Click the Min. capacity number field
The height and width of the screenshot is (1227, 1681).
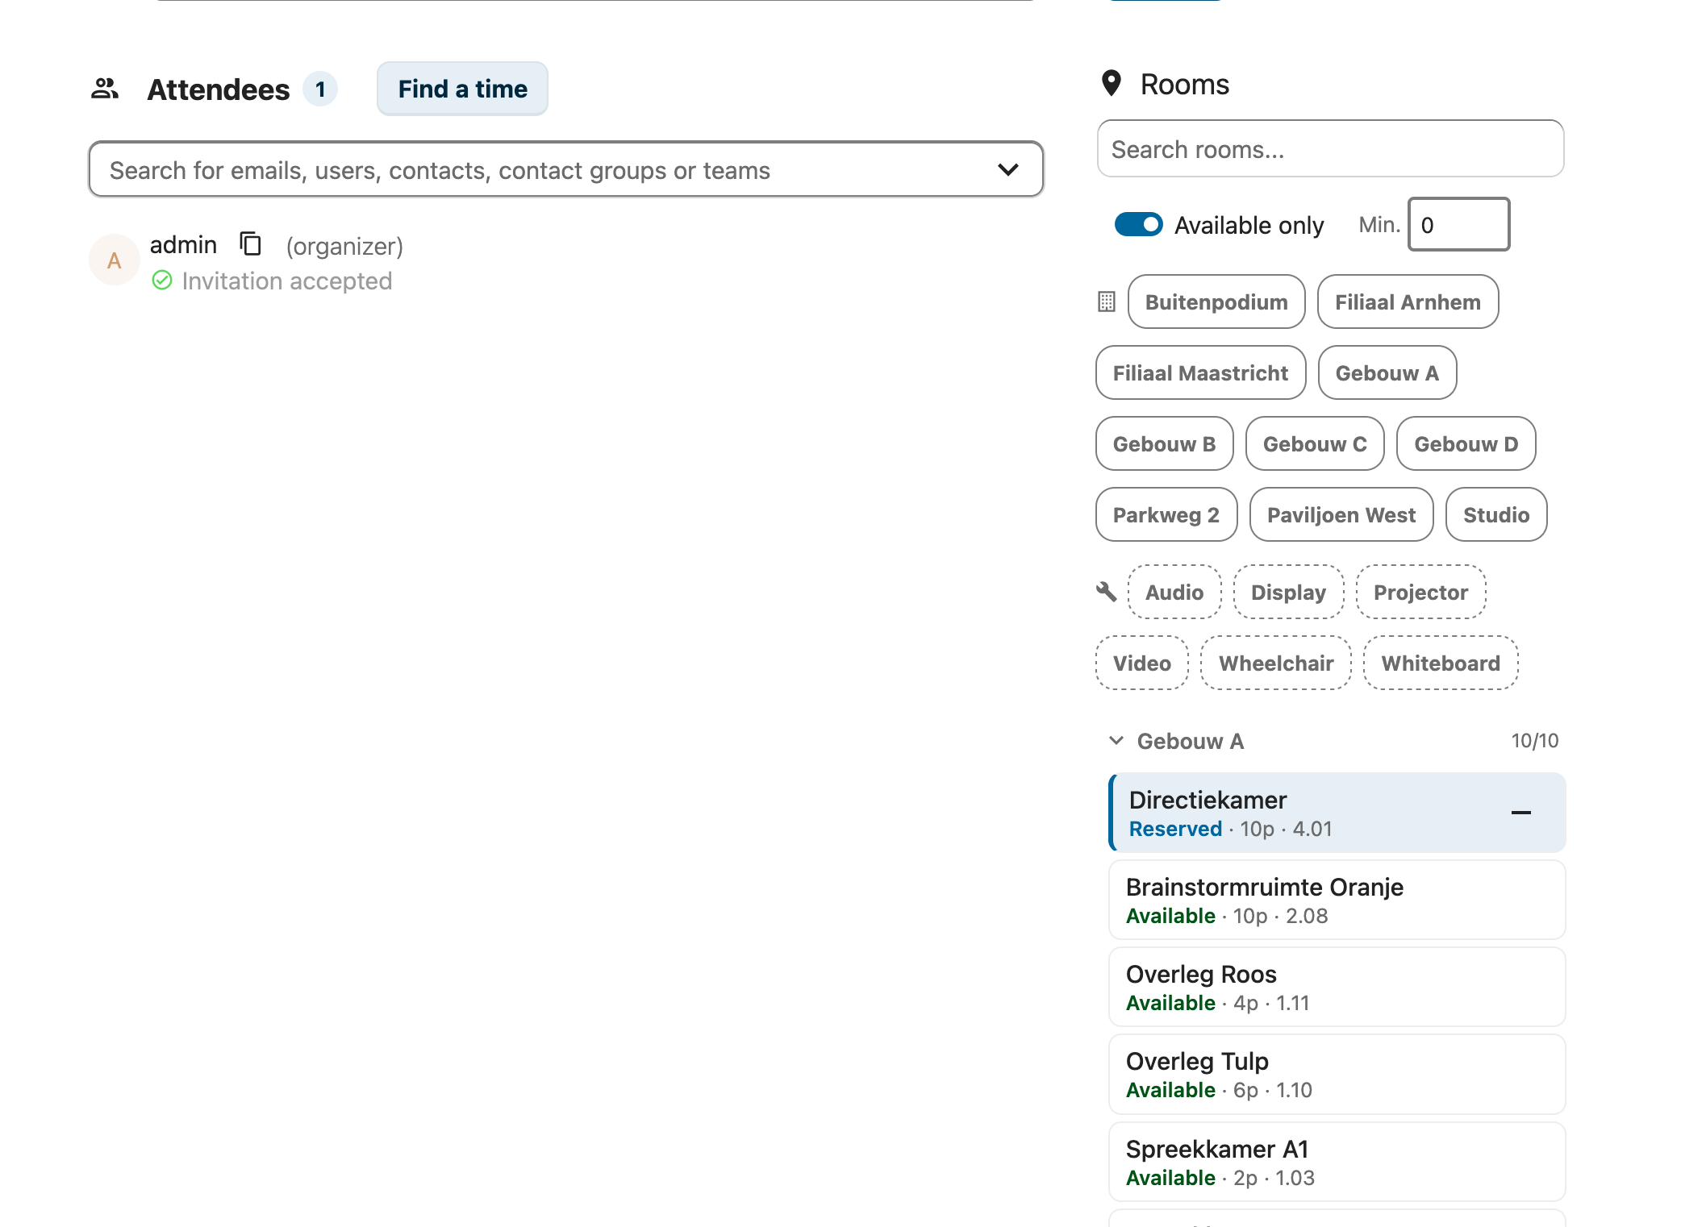coord(1458,225)
